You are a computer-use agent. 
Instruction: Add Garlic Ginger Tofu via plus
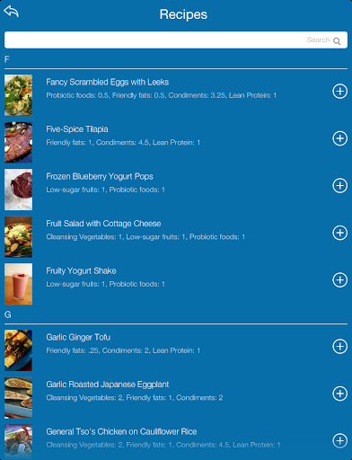pyautogui.click(x=339, y=346)
